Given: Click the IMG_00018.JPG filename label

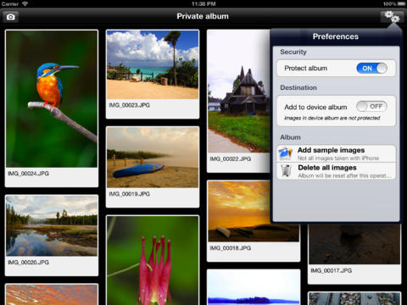Looking at the screenshot, I should pyautogui.click(x=231, y=248).
